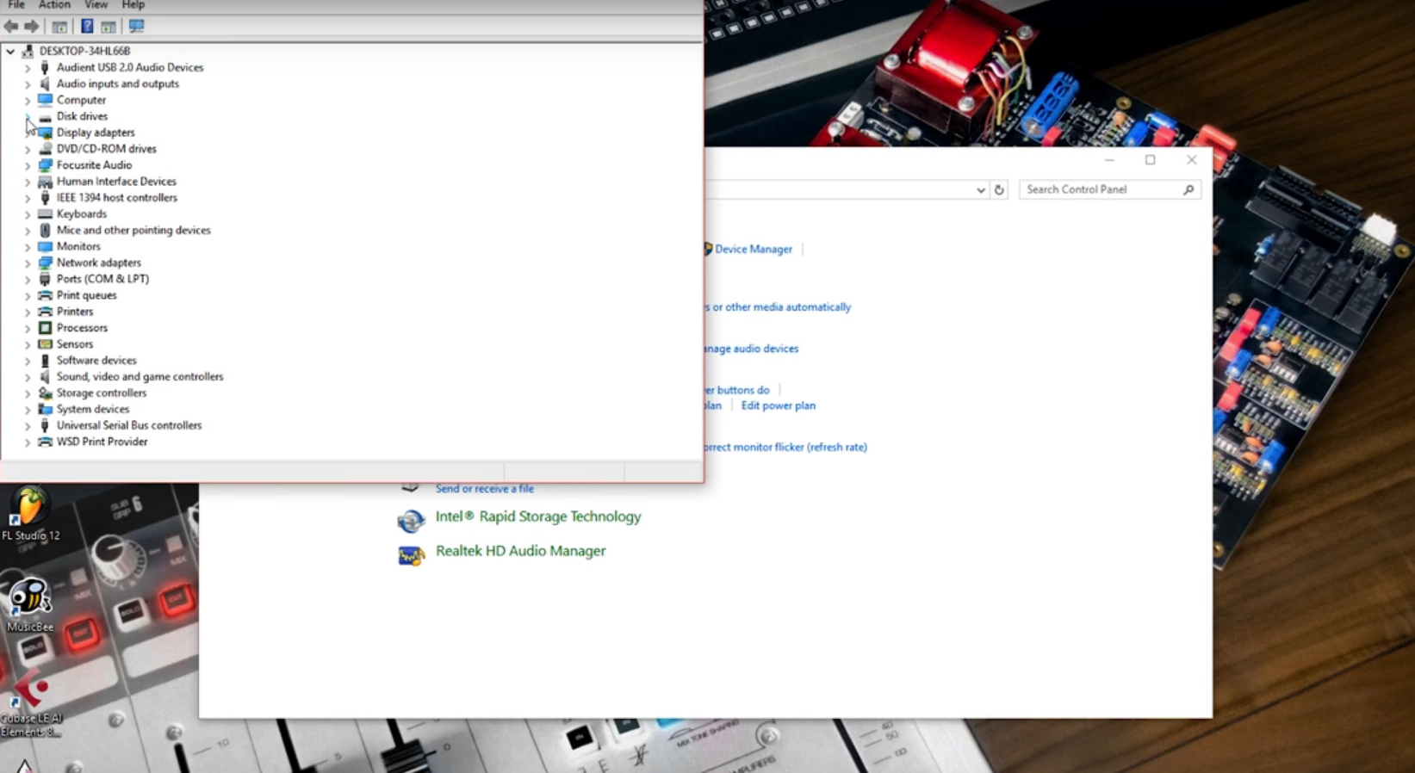Toggle the show/hide console tree toolbar icon
This screenshot has height=773, width=1415.
point(59,27)
